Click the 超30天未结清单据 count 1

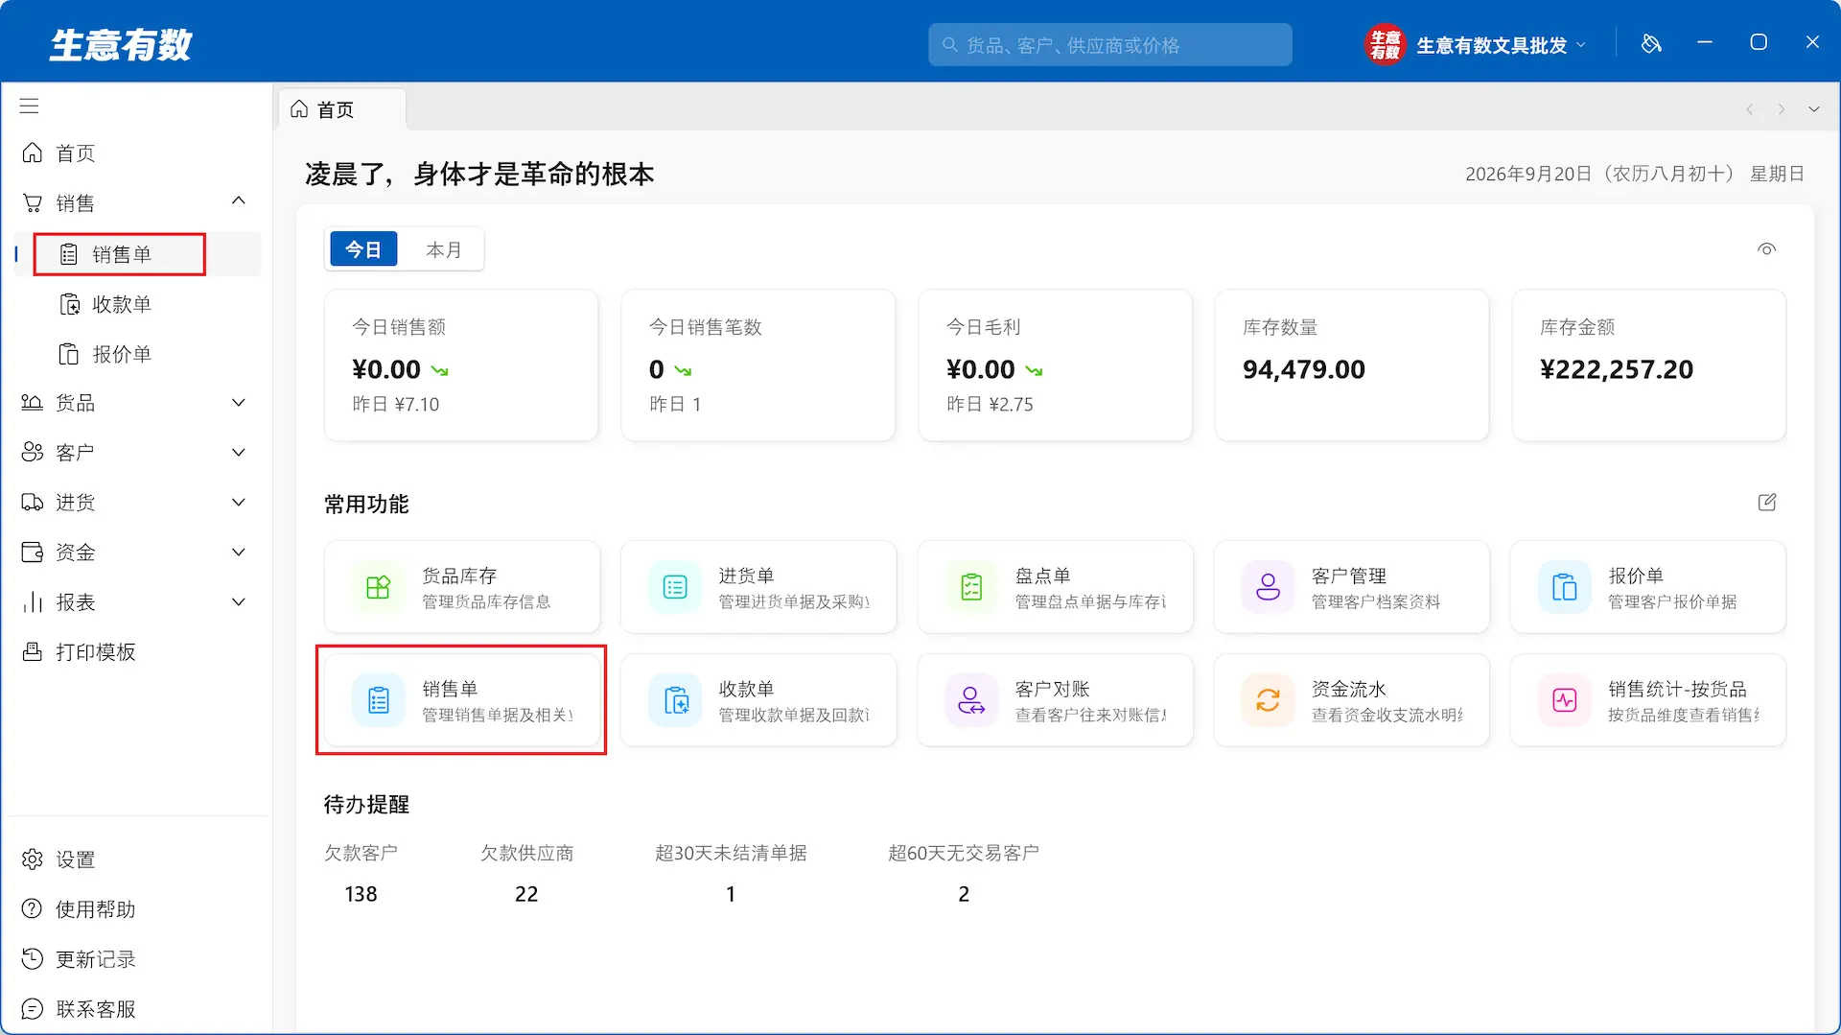point(731,894)
